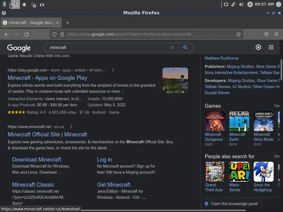Click the site security padlock icon
The height and width of the screenshot is (212, 283).
click(62, 34)
